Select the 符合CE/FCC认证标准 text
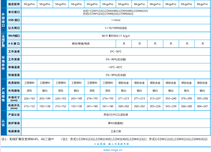Image resolution: width=211 pixels, height=152 pixels. pos(116,115)
